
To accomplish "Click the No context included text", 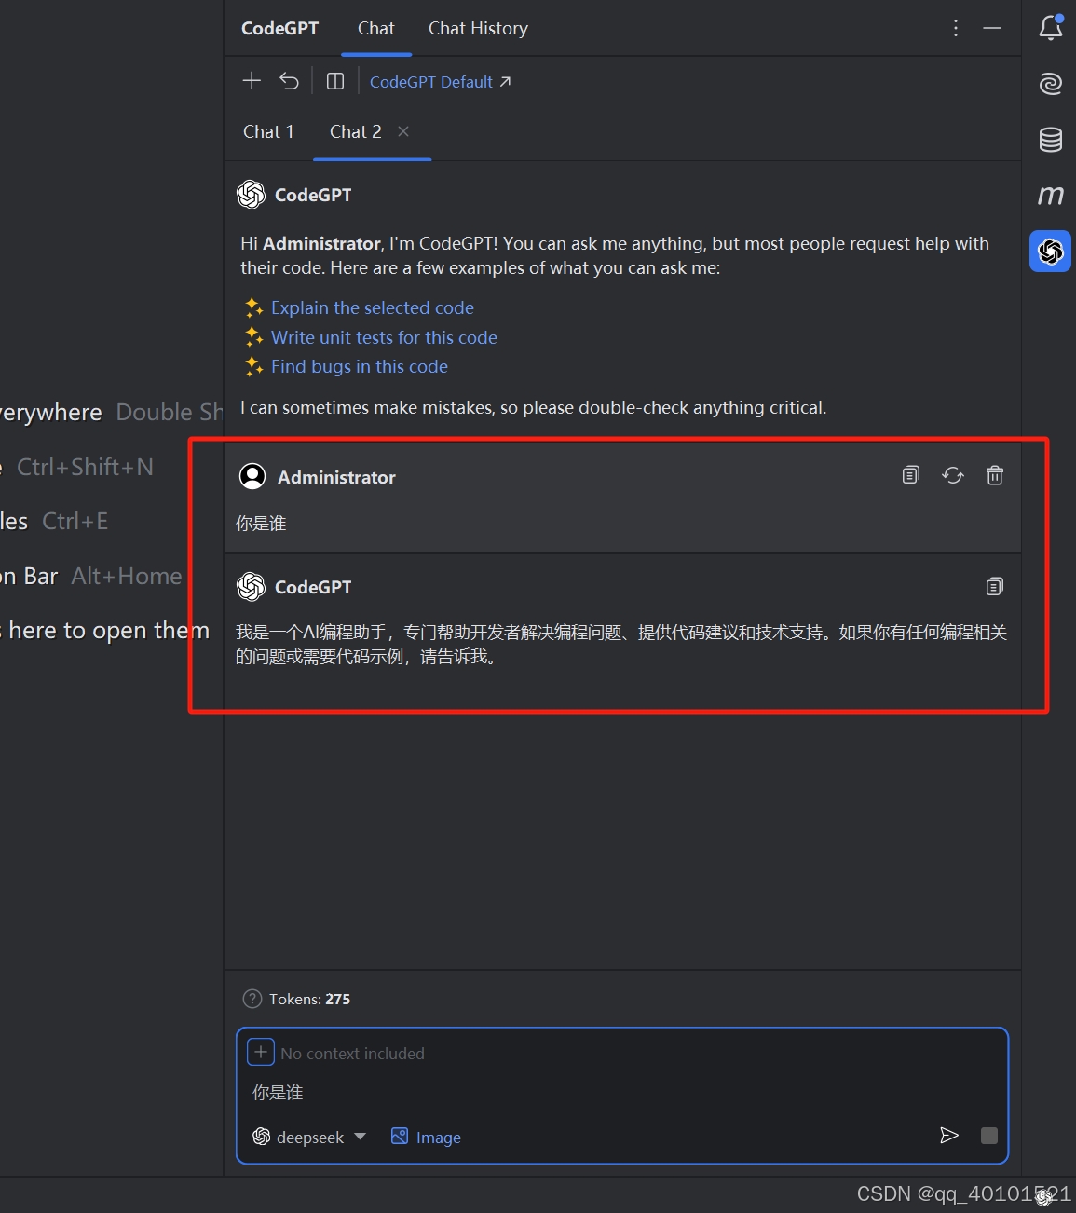I will [352, 1054].
